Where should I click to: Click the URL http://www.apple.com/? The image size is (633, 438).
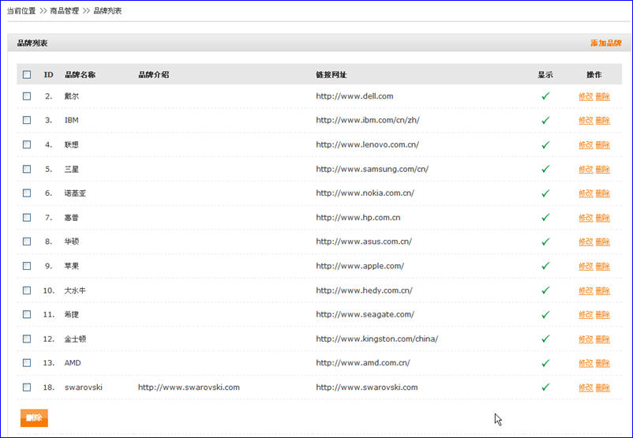coord(360,266)
